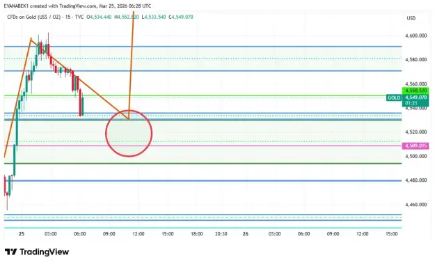Click the 4,600.000 price axis label

(416, 36)
